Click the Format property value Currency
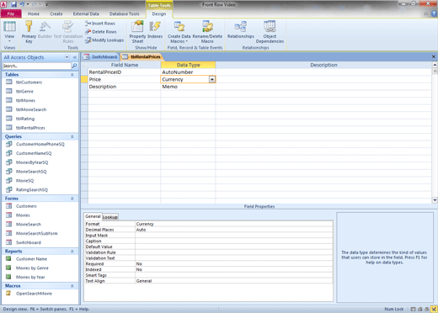This screenshot has height=313, width=438. point(234,224)
